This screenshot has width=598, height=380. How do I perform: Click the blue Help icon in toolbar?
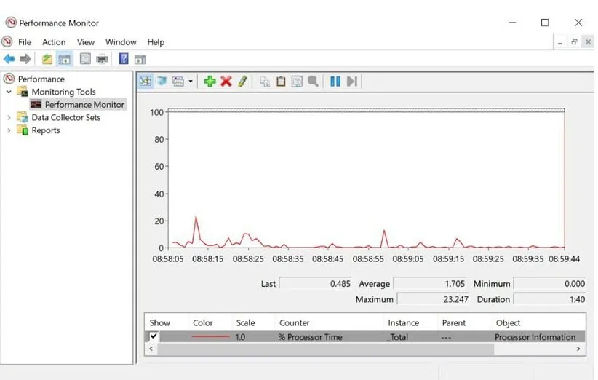pos(124,59)
